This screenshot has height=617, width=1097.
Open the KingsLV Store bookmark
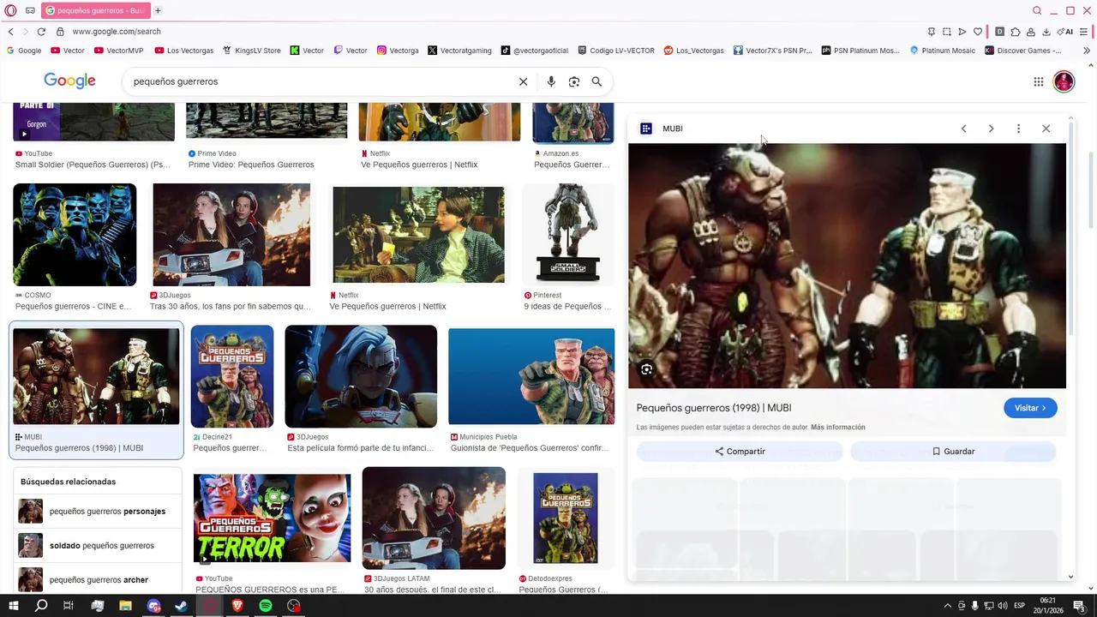point(251,51)
